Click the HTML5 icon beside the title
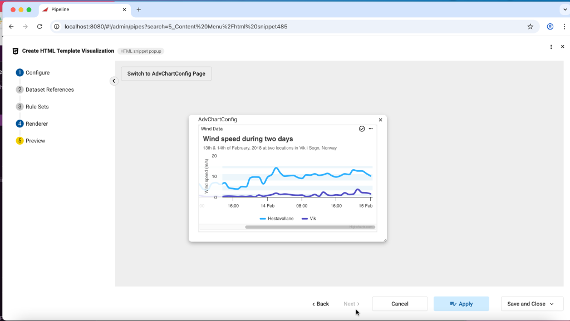This screenshot has width=570, height=321. (16, 51)
